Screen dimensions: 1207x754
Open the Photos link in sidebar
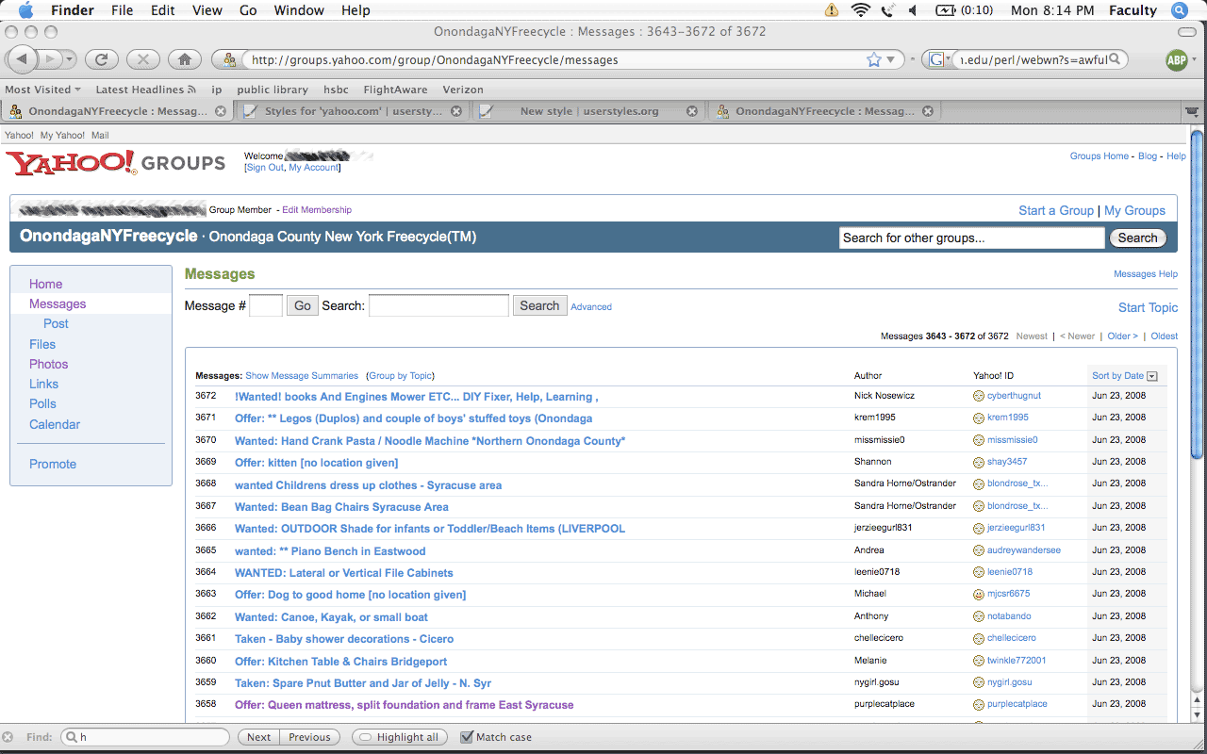tap(49, 364)
